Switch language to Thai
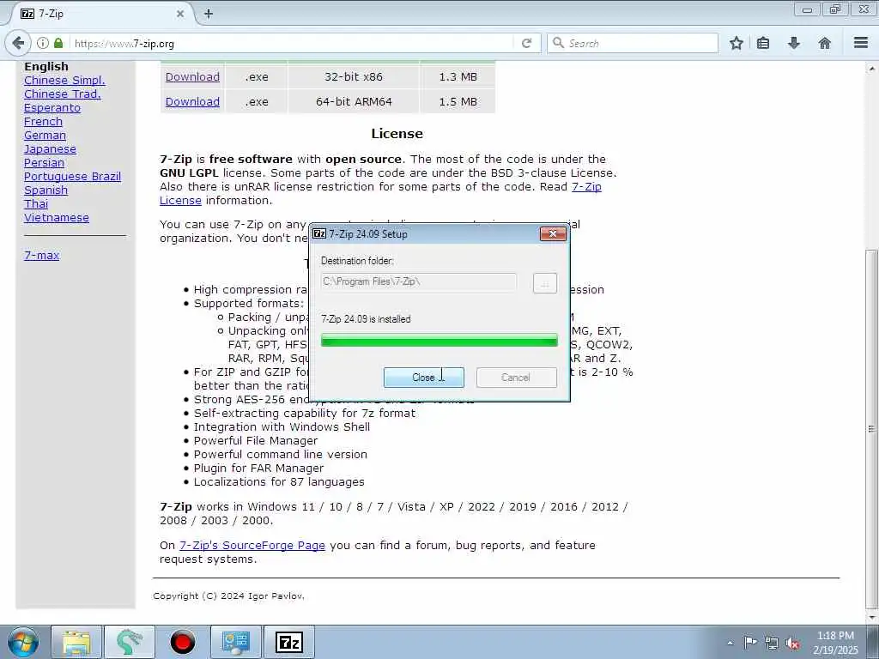Viewport: 879px width, 659px height. click(36, 204)
